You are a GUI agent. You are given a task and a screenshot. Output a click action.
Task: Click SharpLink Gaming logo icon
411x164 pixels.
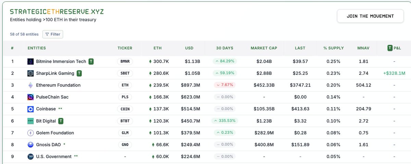click(x=30, y=73)
